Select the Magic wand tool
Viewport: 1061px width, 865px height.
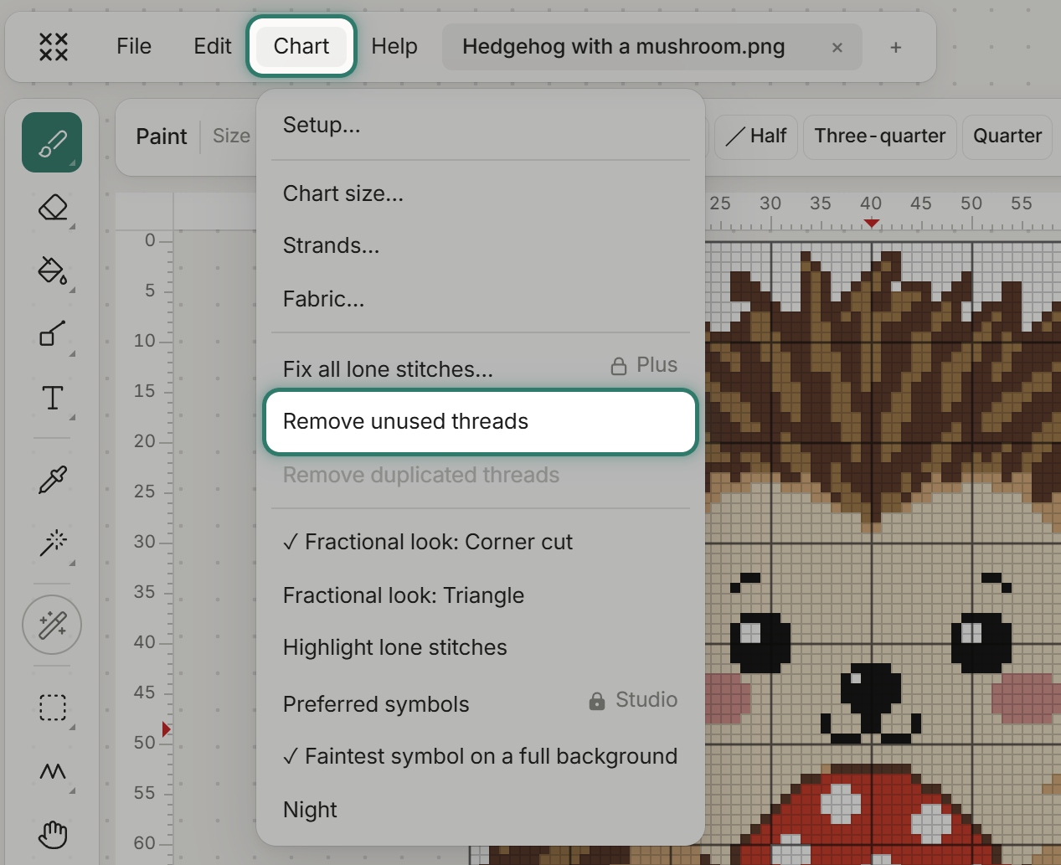coord(52,543)
